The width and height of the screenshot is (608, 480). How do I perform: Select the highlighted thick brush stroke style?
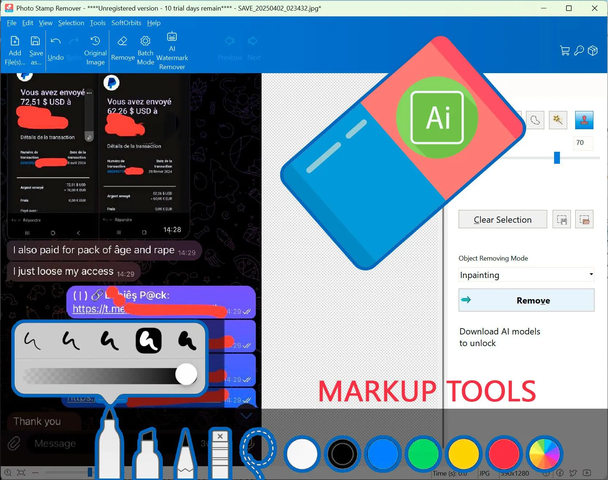(x=149, y=341)
